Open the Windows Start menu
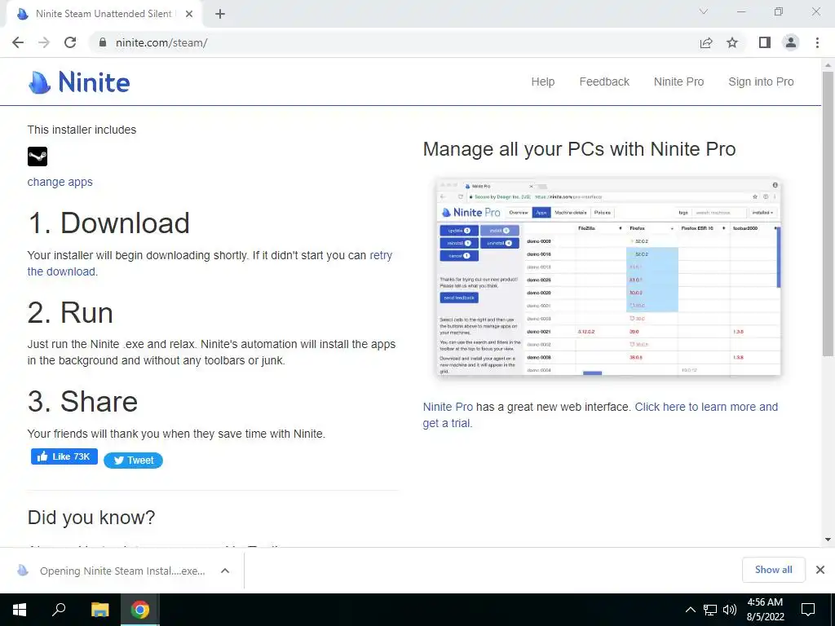The image size is (835, 626). point(20,610)
